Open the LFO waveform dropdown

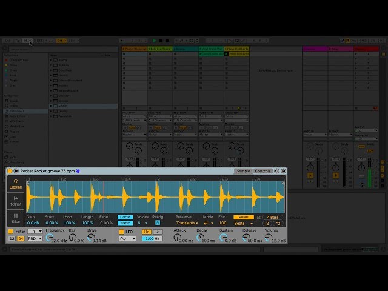click(127, 238)
